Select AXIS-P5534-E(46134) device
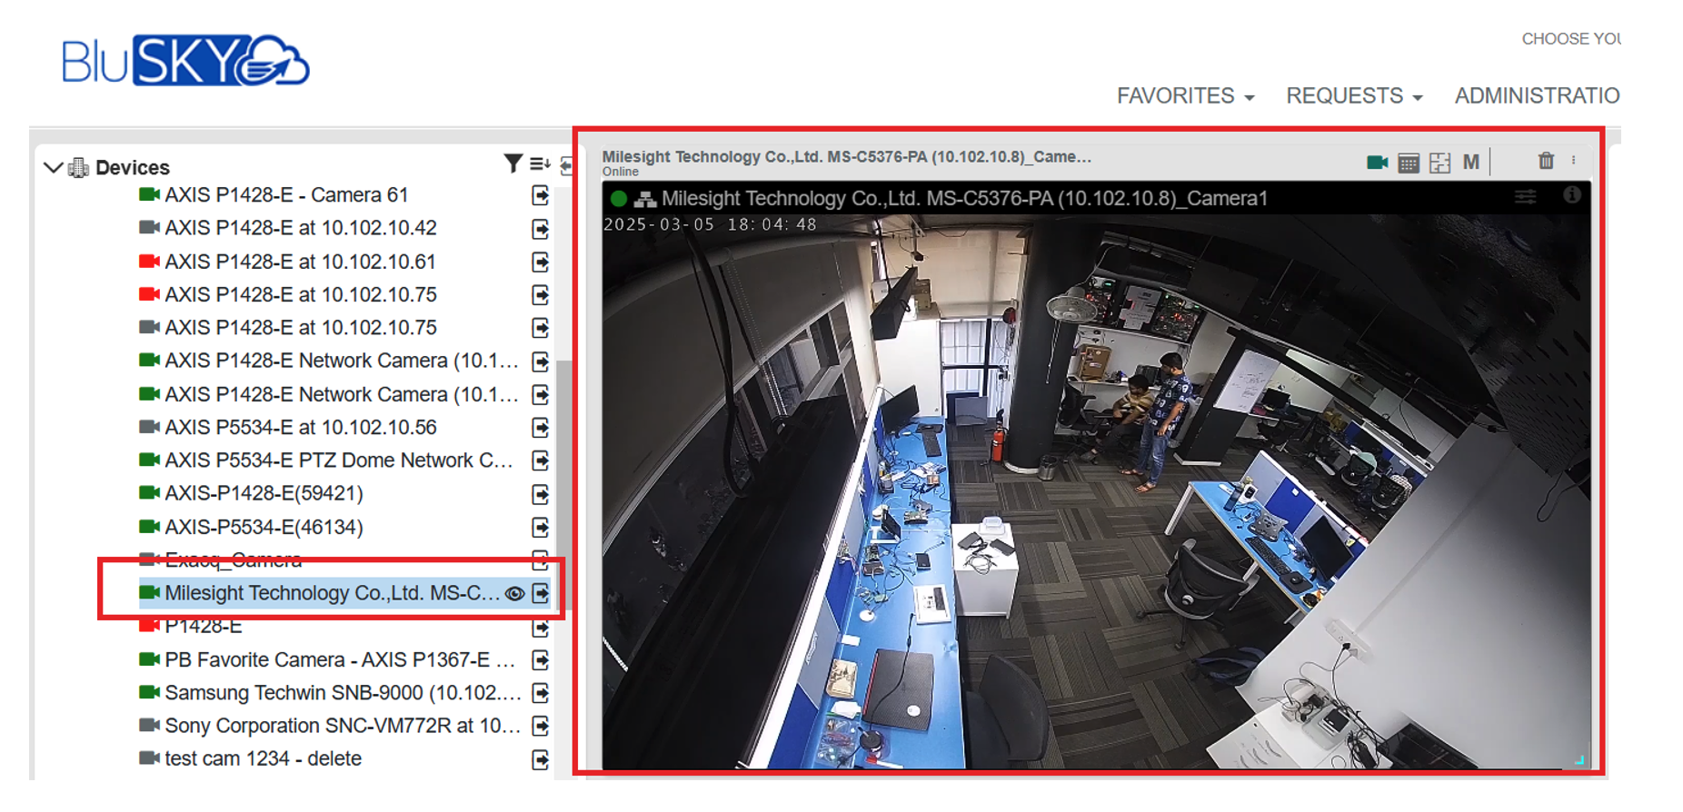Viewport: 1683px width, 812px height. click(x=264, y=527)
